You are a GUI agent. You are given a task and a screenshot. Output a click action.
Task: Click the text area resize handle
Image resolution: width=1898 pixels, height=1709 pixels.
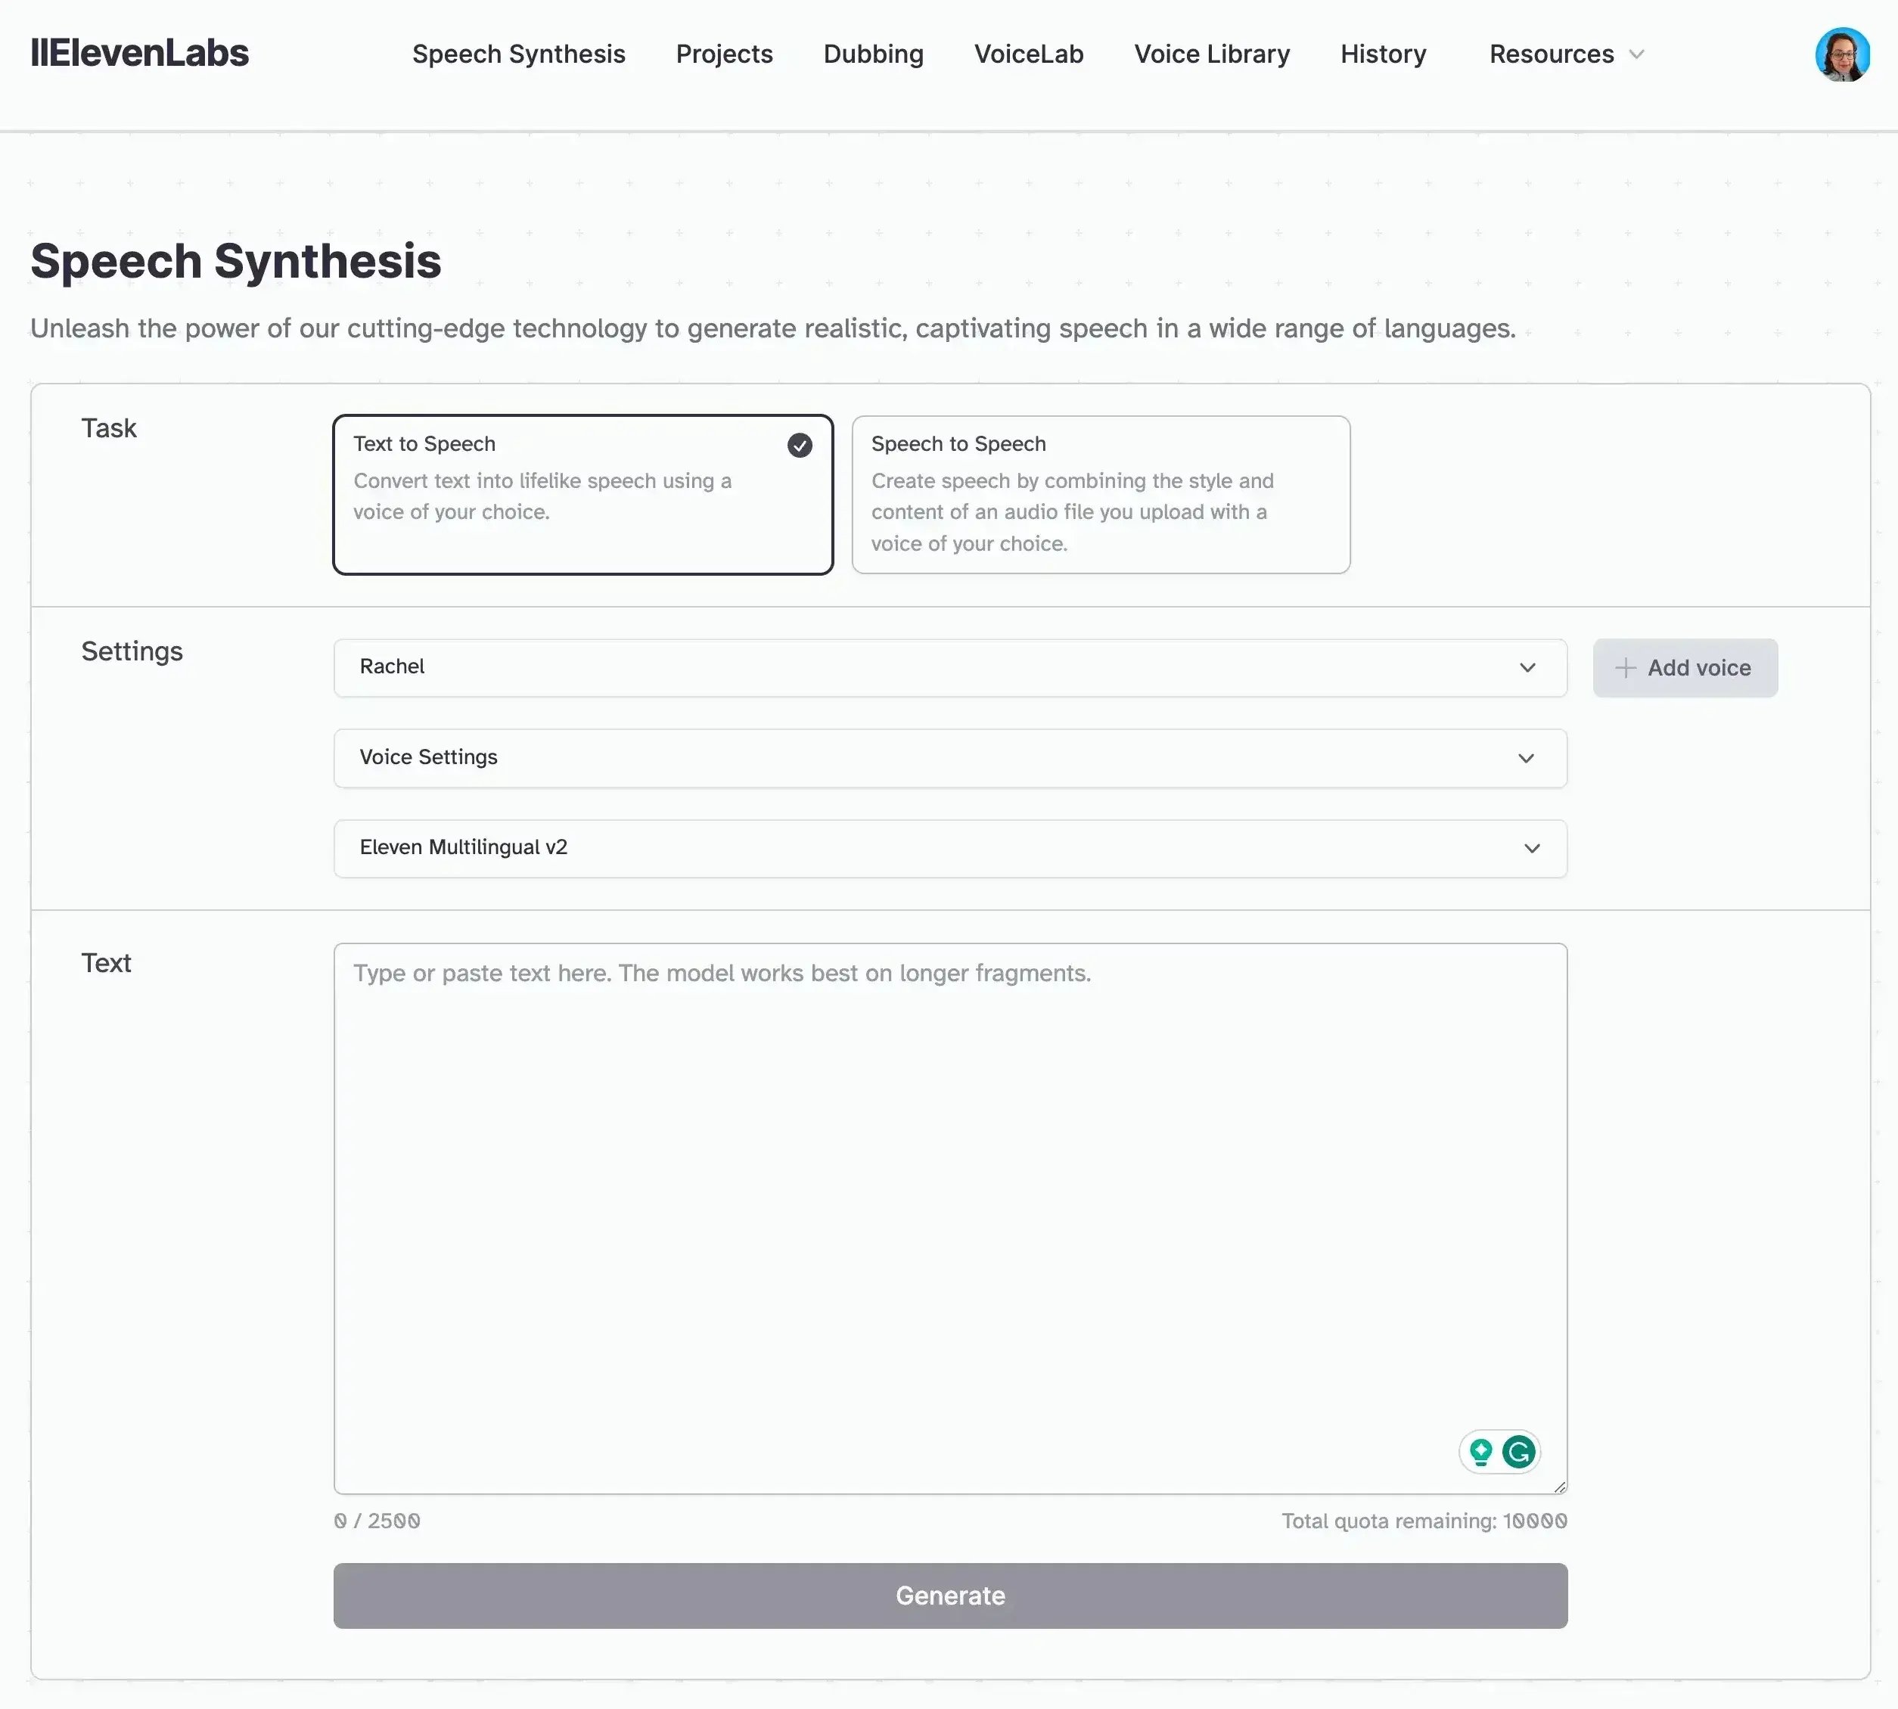[x=1560, y=1487]
